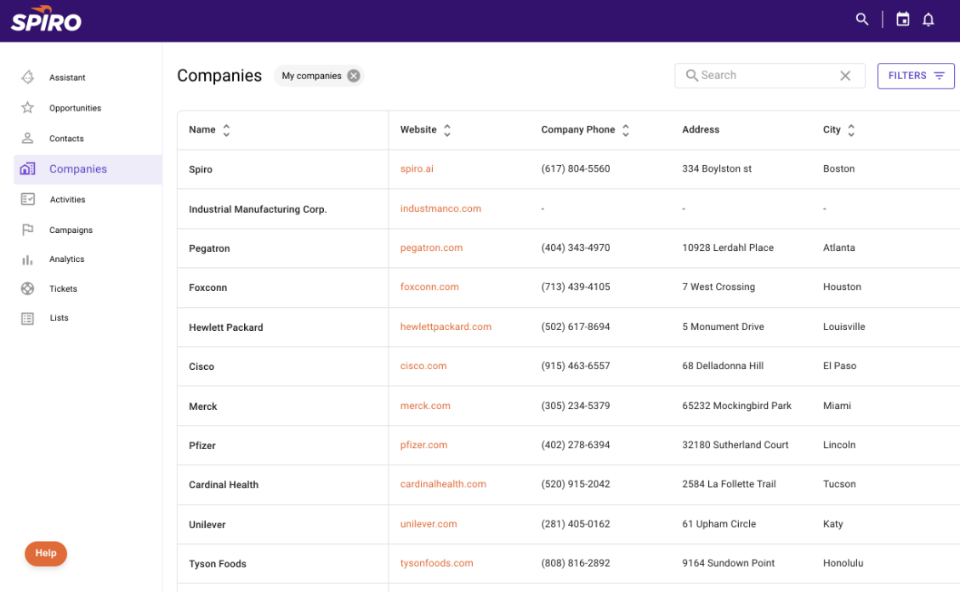
Task: Click phone number (404) 343-4970
Action: (x=576, y=248)
